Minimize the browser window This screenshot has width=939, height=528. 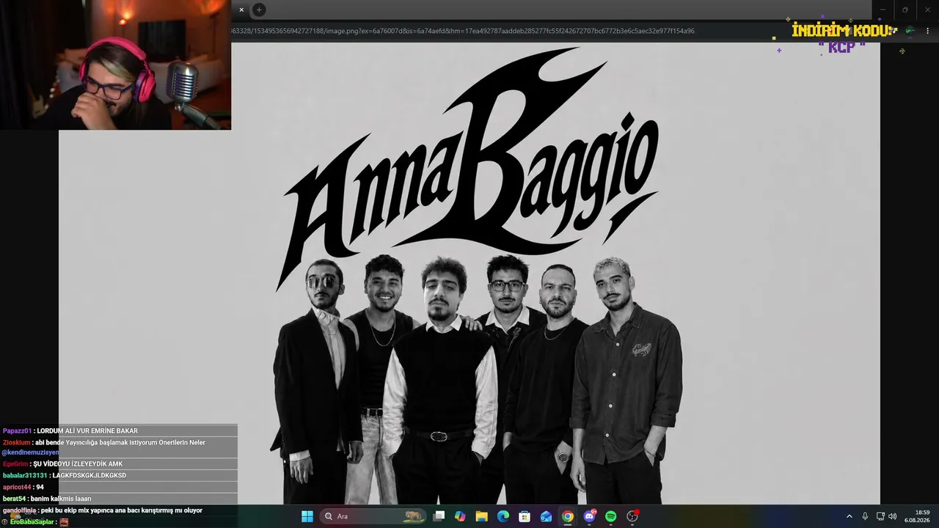[883, 10]
